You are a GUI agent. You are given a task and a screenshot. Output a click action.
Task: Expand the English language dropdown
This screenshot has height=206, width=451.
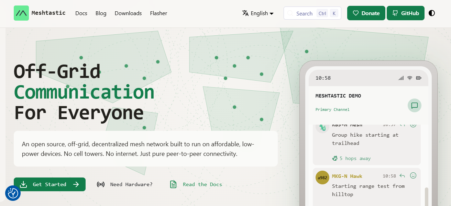coord(258,13)
